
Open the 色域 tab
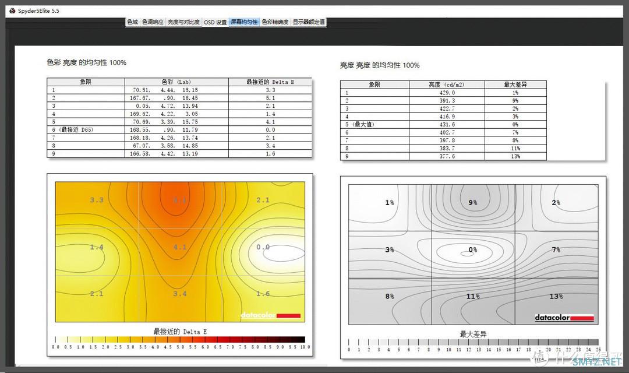pos(132,22)
